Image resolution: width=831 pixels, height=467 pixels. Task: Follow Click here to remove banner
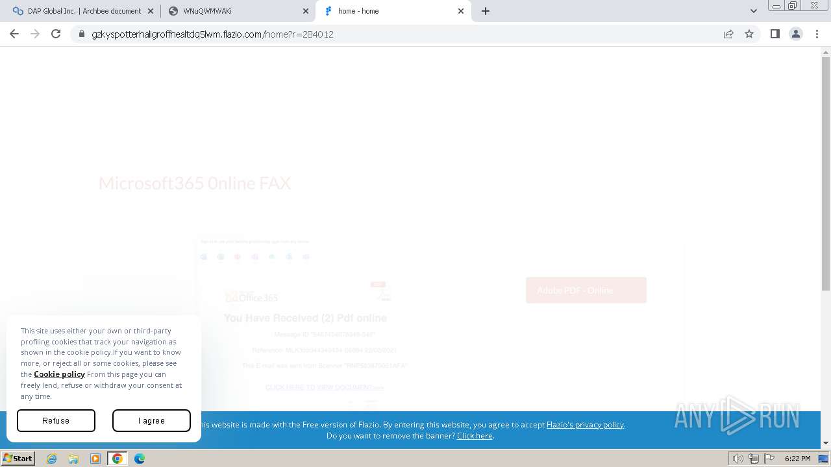click(x=475, y=436)
